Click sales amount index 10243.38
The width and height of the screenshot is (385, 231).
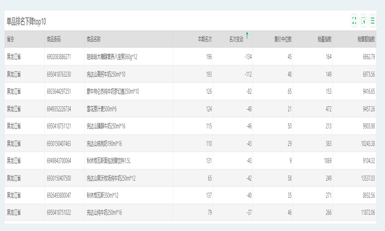(368, 143)
